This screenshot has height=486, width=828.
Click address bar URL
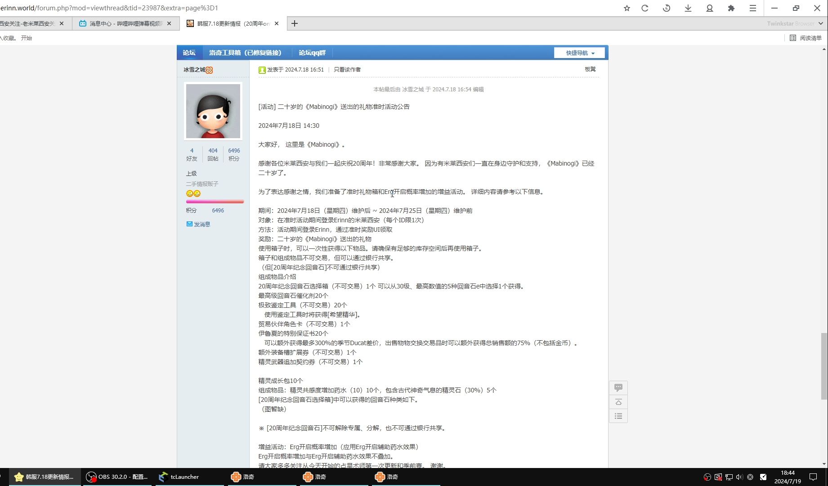point(109,8)
